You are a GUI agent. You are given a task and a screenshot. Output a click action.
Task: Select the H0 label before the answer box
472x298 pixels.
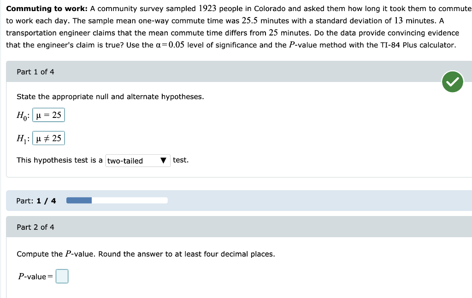(21, 115)
